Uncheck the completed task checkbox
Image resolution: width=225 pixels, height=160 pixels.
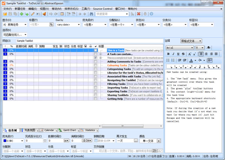[96, 58]
